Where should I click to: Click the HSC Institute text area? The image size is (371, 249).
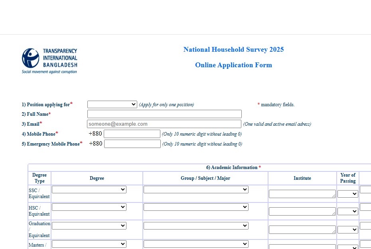302,212
